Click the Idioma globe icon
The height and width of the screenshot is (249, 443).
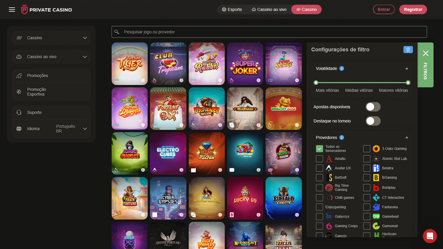(x=19, y=129)
